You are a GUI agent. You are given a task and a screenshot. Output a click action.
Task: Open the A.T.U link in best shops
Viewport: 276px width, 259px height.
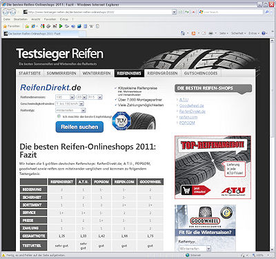tap(184, 100)
